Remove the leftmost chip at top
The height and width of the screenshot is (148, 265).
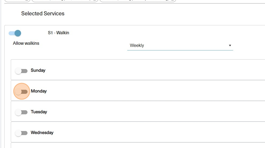click(27, 0)
